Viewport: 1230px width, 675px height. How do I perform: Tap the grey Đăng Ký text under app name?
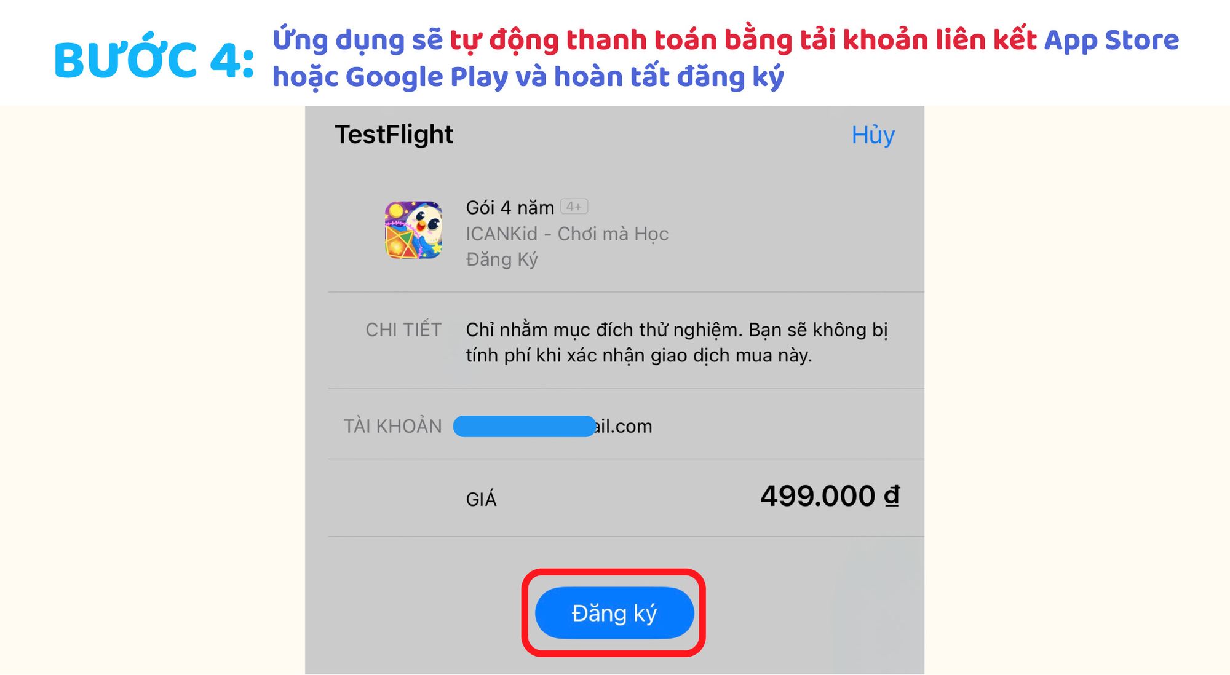pyautogui.click(x=502, y=259)
